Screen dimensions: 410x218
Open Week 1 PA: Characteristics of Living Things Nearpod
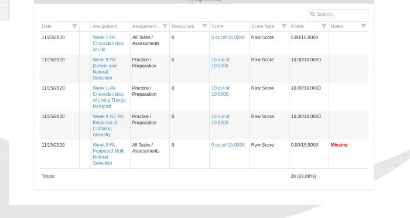pos(109,97)
